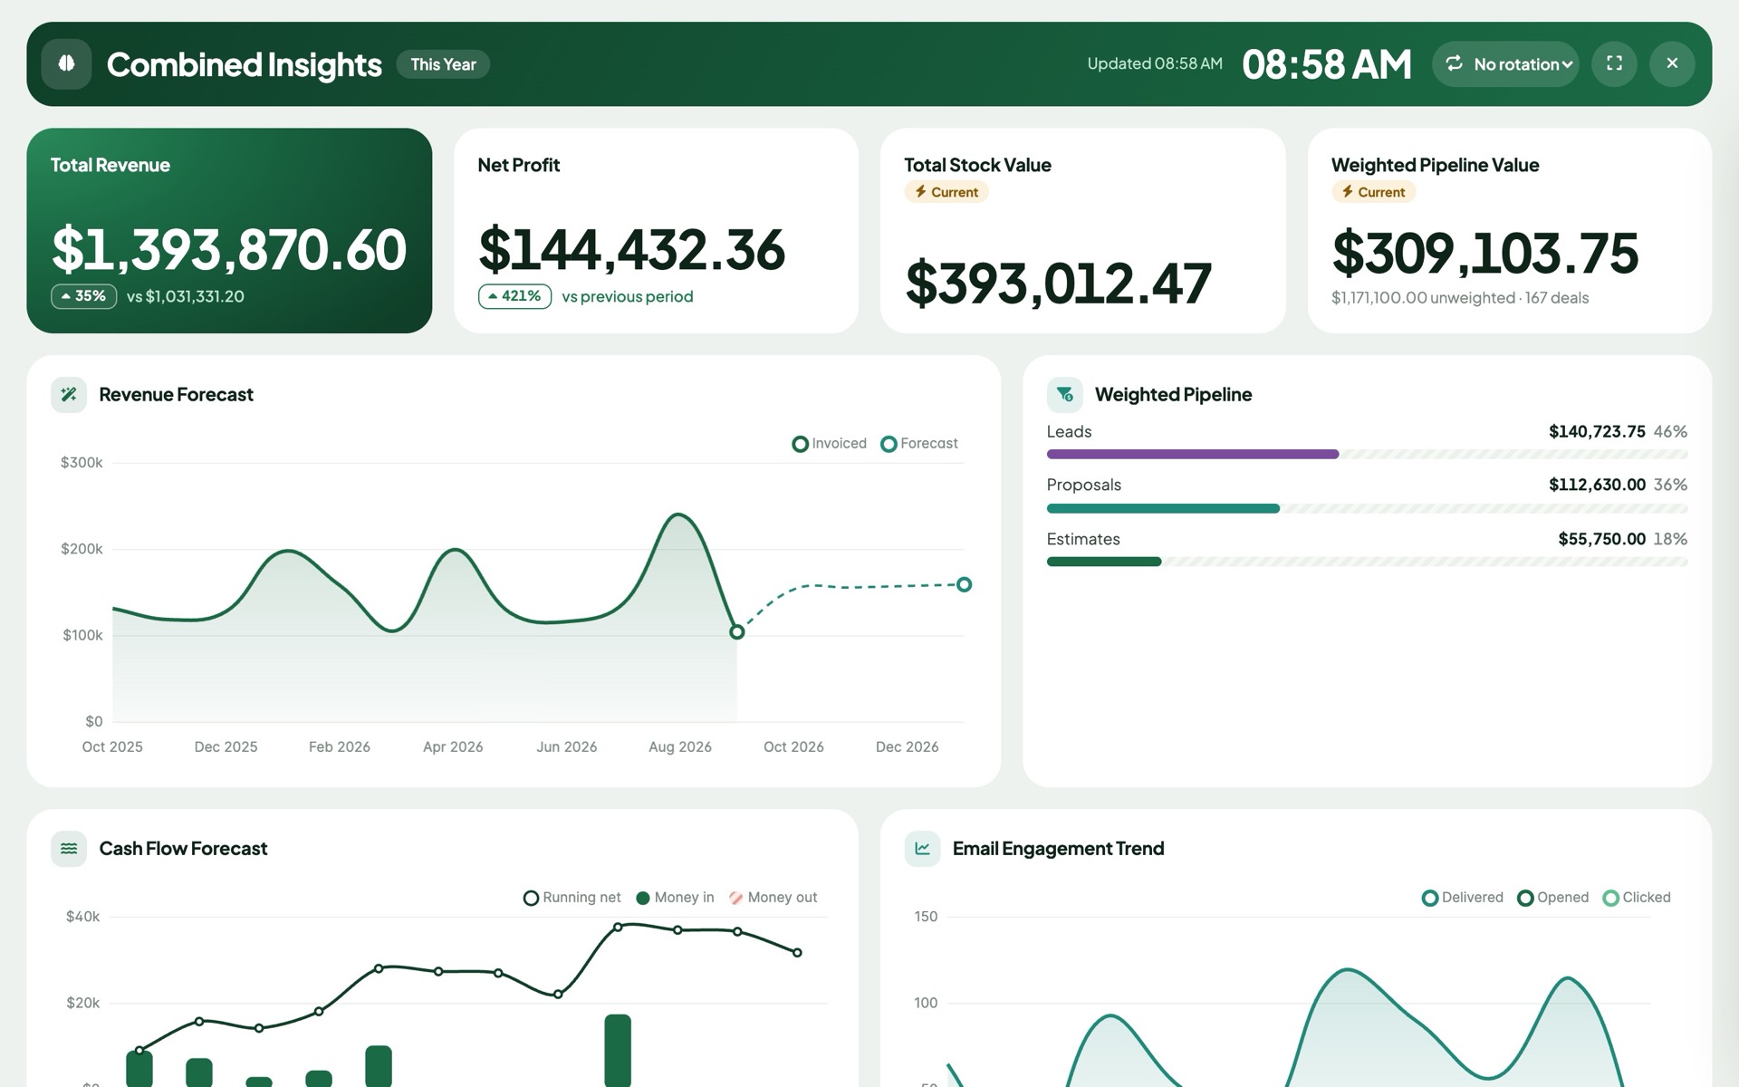
Task: Click the last invoiced data point marker
Action: coord(736,631)
